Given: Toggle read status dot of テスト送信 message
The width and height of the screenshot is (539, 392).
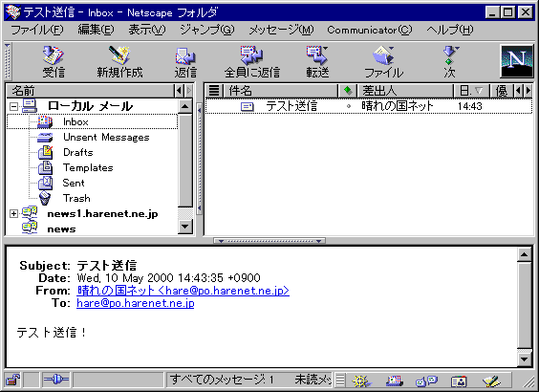Looking at the screenshot, I should coord(349,106).
